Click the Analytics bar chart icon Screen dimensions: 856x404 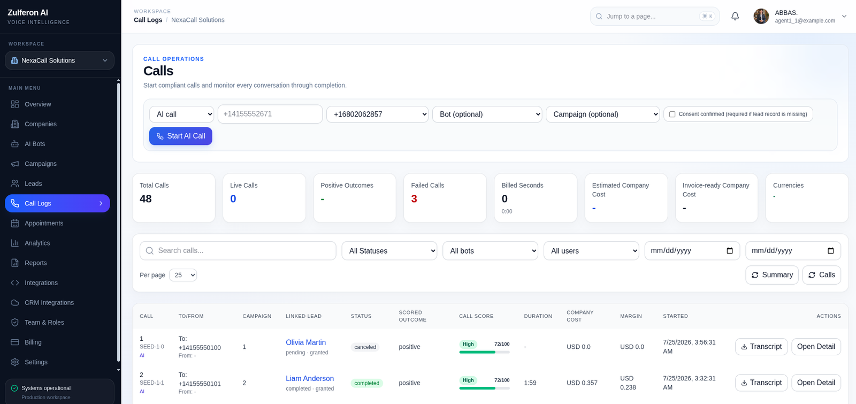click(15, 243)
